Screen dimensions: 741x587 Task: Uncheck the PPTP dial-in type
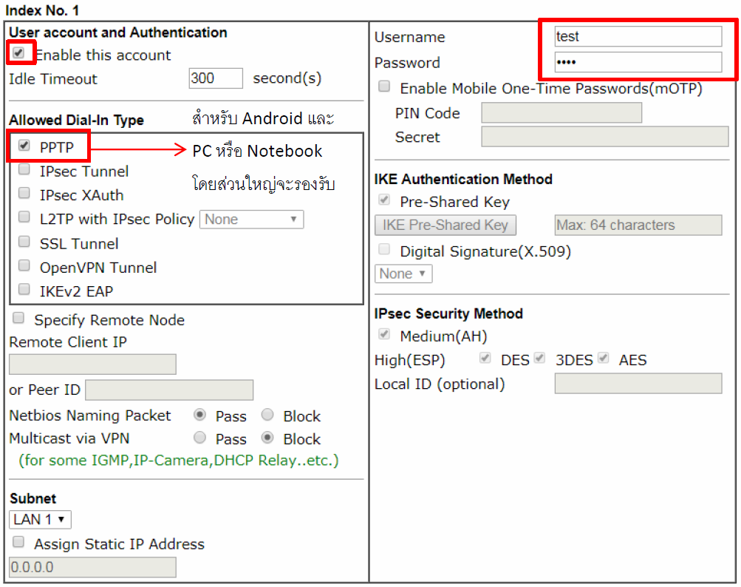click(24, 146)
